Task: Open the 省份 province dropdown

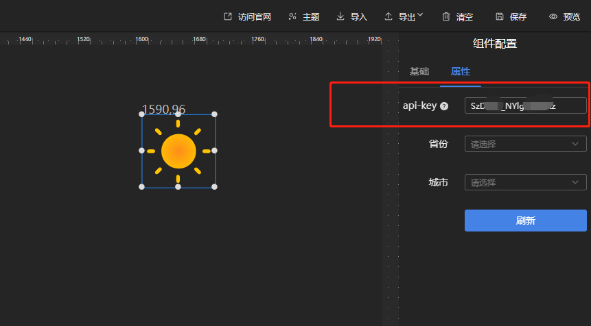Action: [525, 144]
